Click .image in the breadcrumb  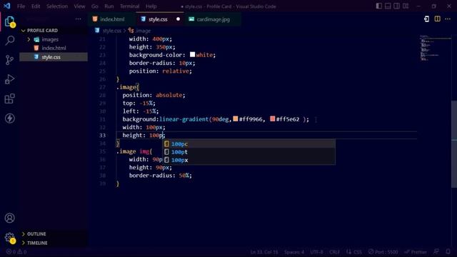pyautogui.click(x=143, y=31)
